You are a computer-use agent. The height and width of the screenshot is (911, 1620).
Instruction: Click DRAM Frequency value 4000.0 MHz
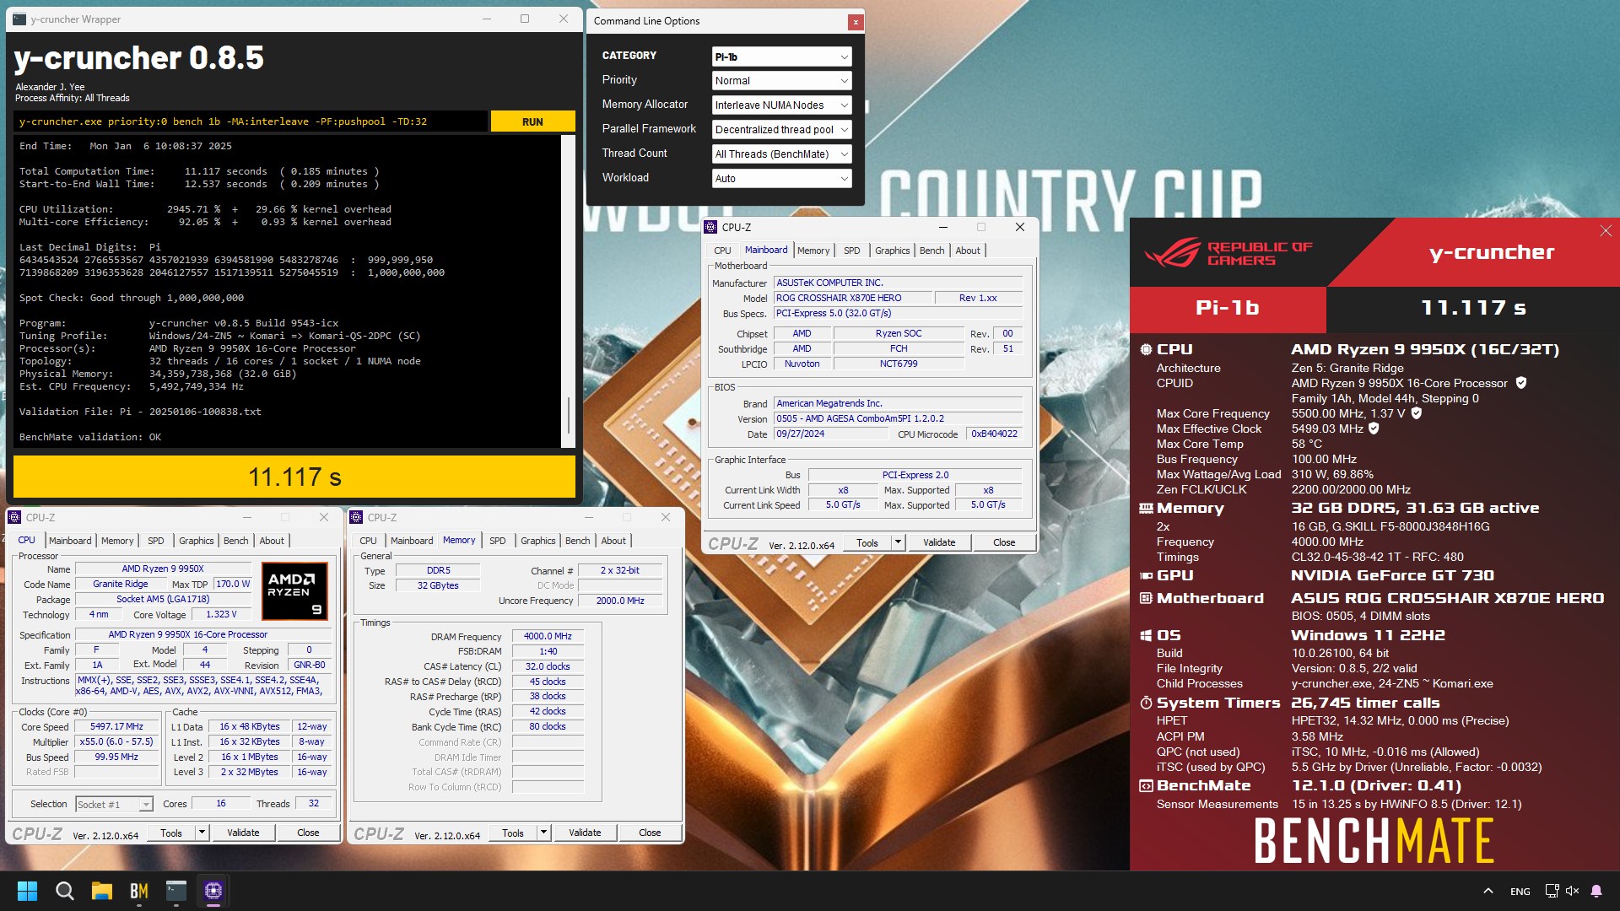(548, 636)
